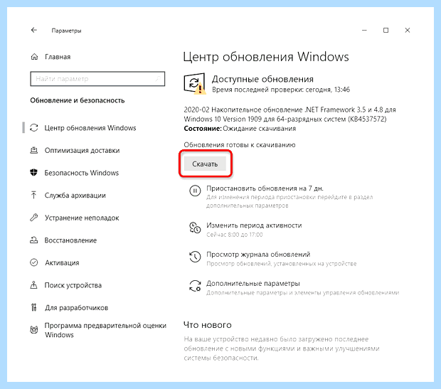Screen dimensions: 441x389
Task: Click 'На ваше устройство недавно было загружено' paragraph
Action: pos(282,348)
